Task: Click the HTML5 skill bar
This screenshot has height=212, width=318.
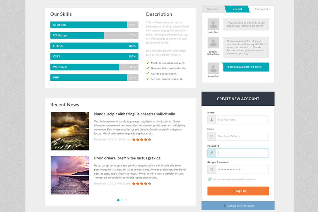Action: tap(94, 46)
